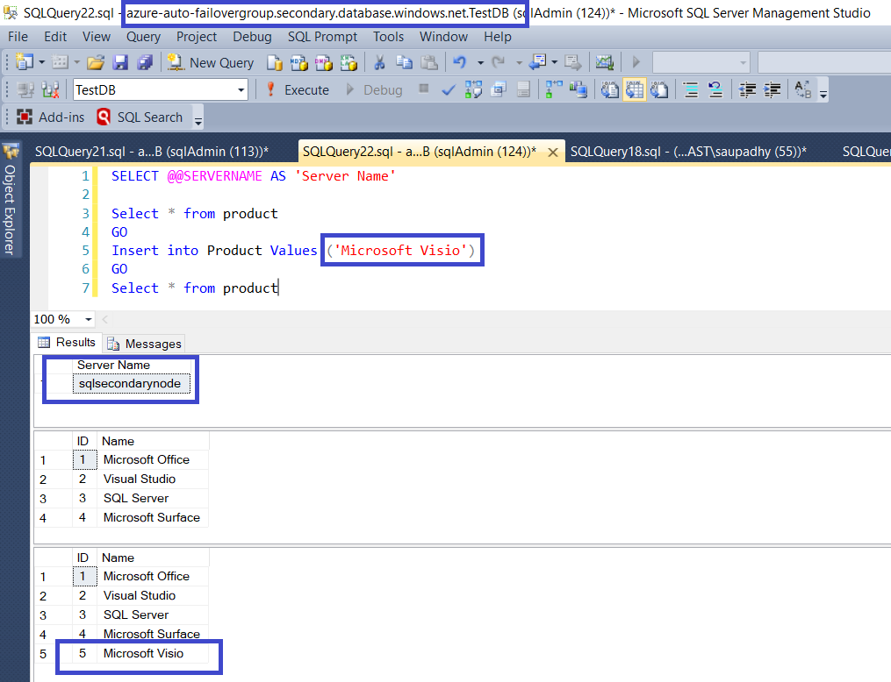Viewport: 891px width, 682px height.
Task: Open the TestDB database dropdown
Action: pyautogui.click(x=241, y=89)
